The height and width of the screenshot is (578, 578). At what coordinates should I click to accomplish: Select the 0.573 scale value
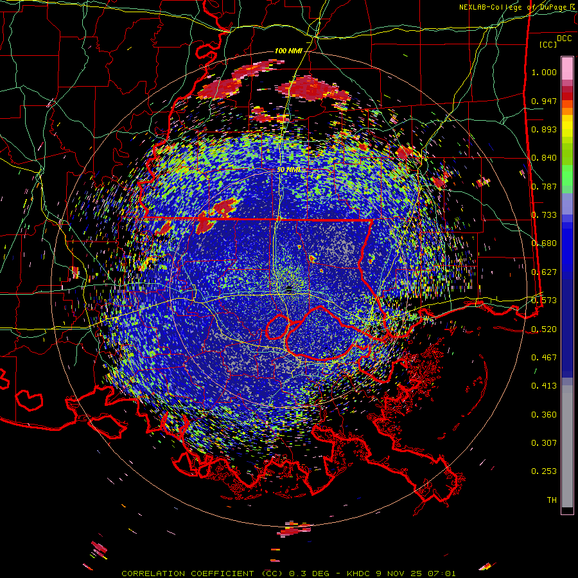[544, 301]
